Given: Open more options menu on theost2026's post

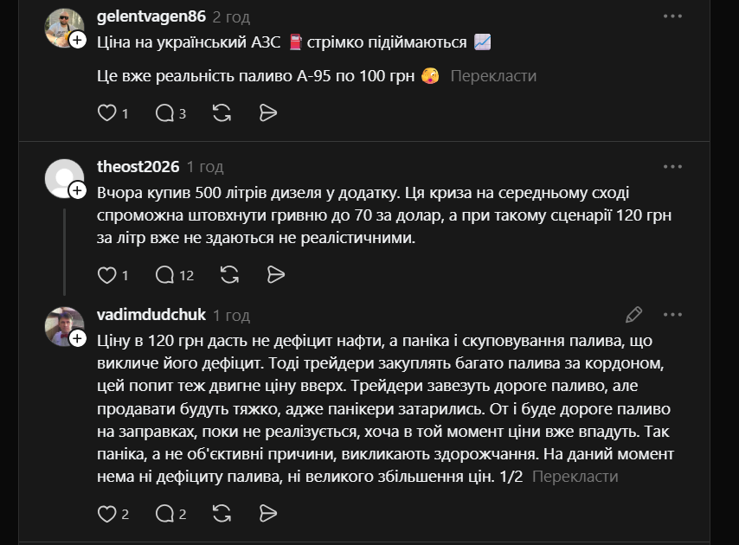Looking at the screenshot, I should coord(672,166).
